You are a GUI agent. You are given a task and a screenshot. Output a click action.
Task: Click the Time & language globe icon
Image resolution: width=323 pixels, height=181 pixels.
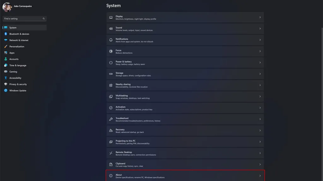point(6,65)
